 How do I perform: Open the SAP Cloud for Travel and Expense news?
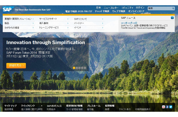[144, 27]
